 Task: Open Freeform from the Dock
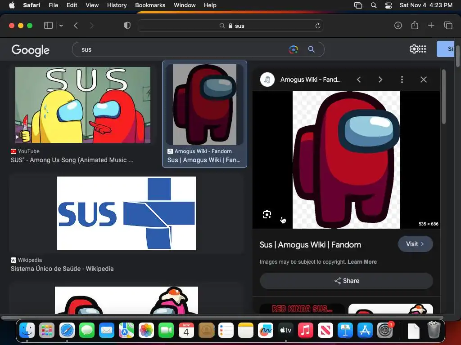pyautogui.click(x=266, y=330)
